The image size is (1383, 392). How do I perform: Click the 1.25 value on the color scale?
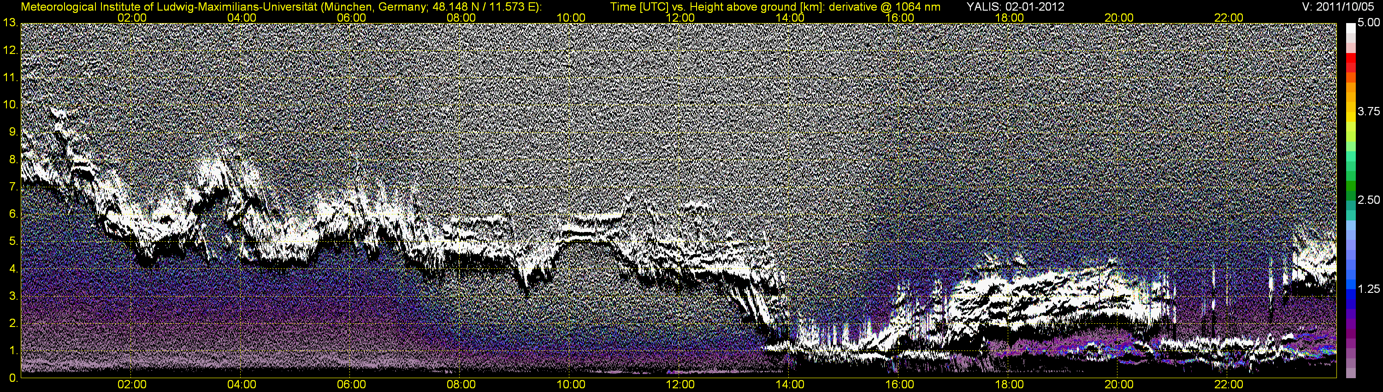(1369, 289)
